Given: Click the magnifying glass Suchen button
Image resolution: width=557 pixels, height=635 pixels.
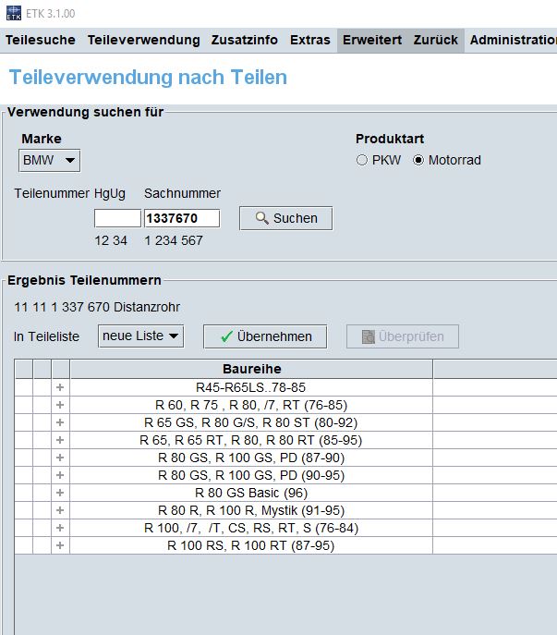Looking at the screenshot, I should [x=285, y=218].
